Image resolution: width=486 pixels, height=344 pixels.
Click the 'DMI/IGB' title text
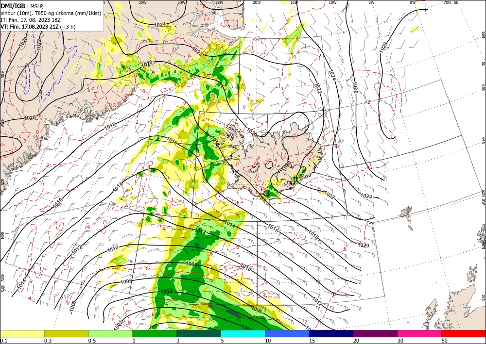click(13, 6)
